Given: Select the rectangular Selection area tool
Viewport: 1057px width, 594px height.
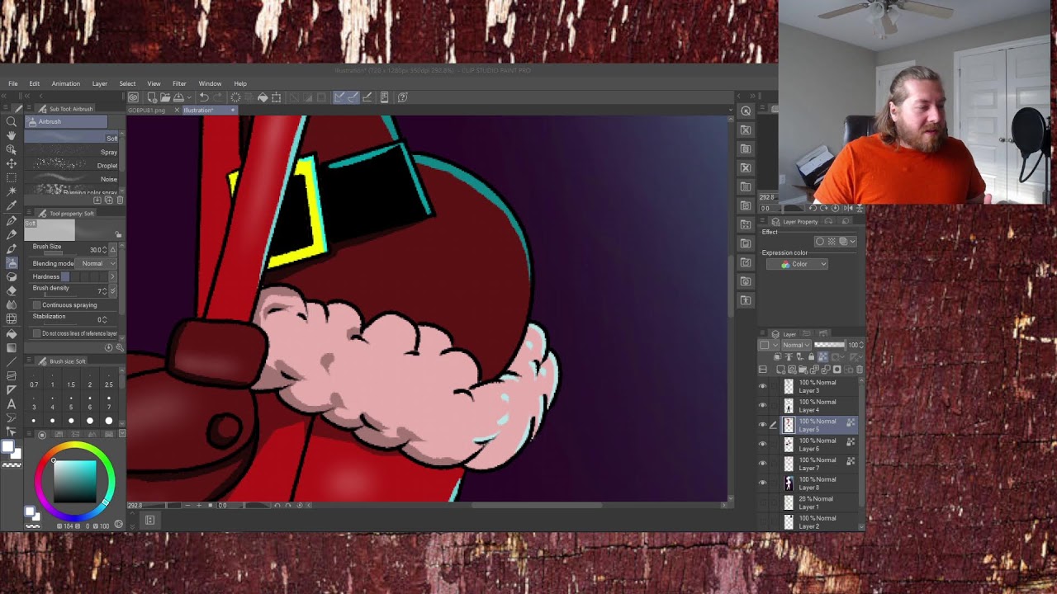Looking at the screenshot, I should click(12, 177).
